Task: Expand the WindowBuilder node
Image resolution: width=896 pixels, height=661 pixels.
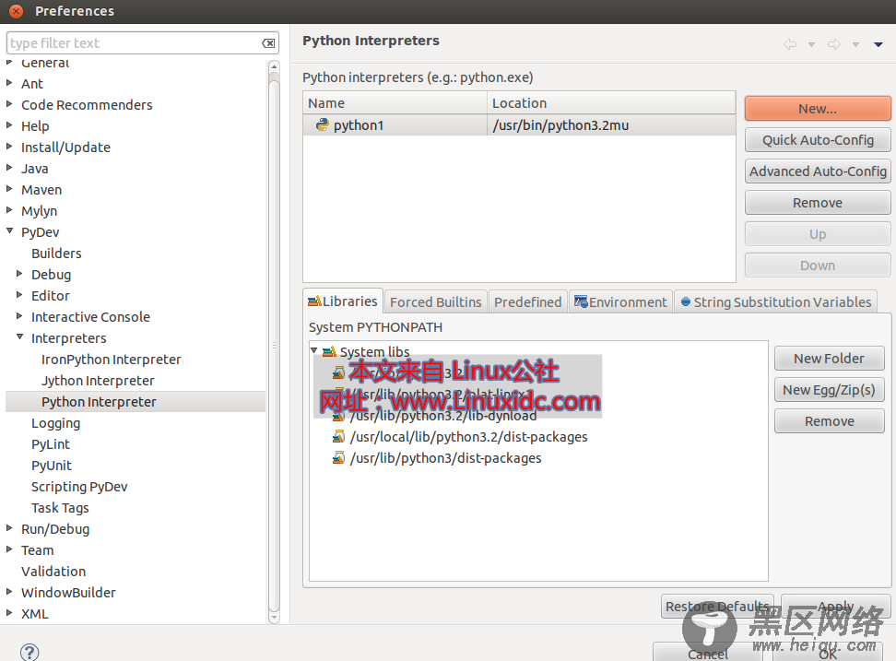Action: coord(9,591)
